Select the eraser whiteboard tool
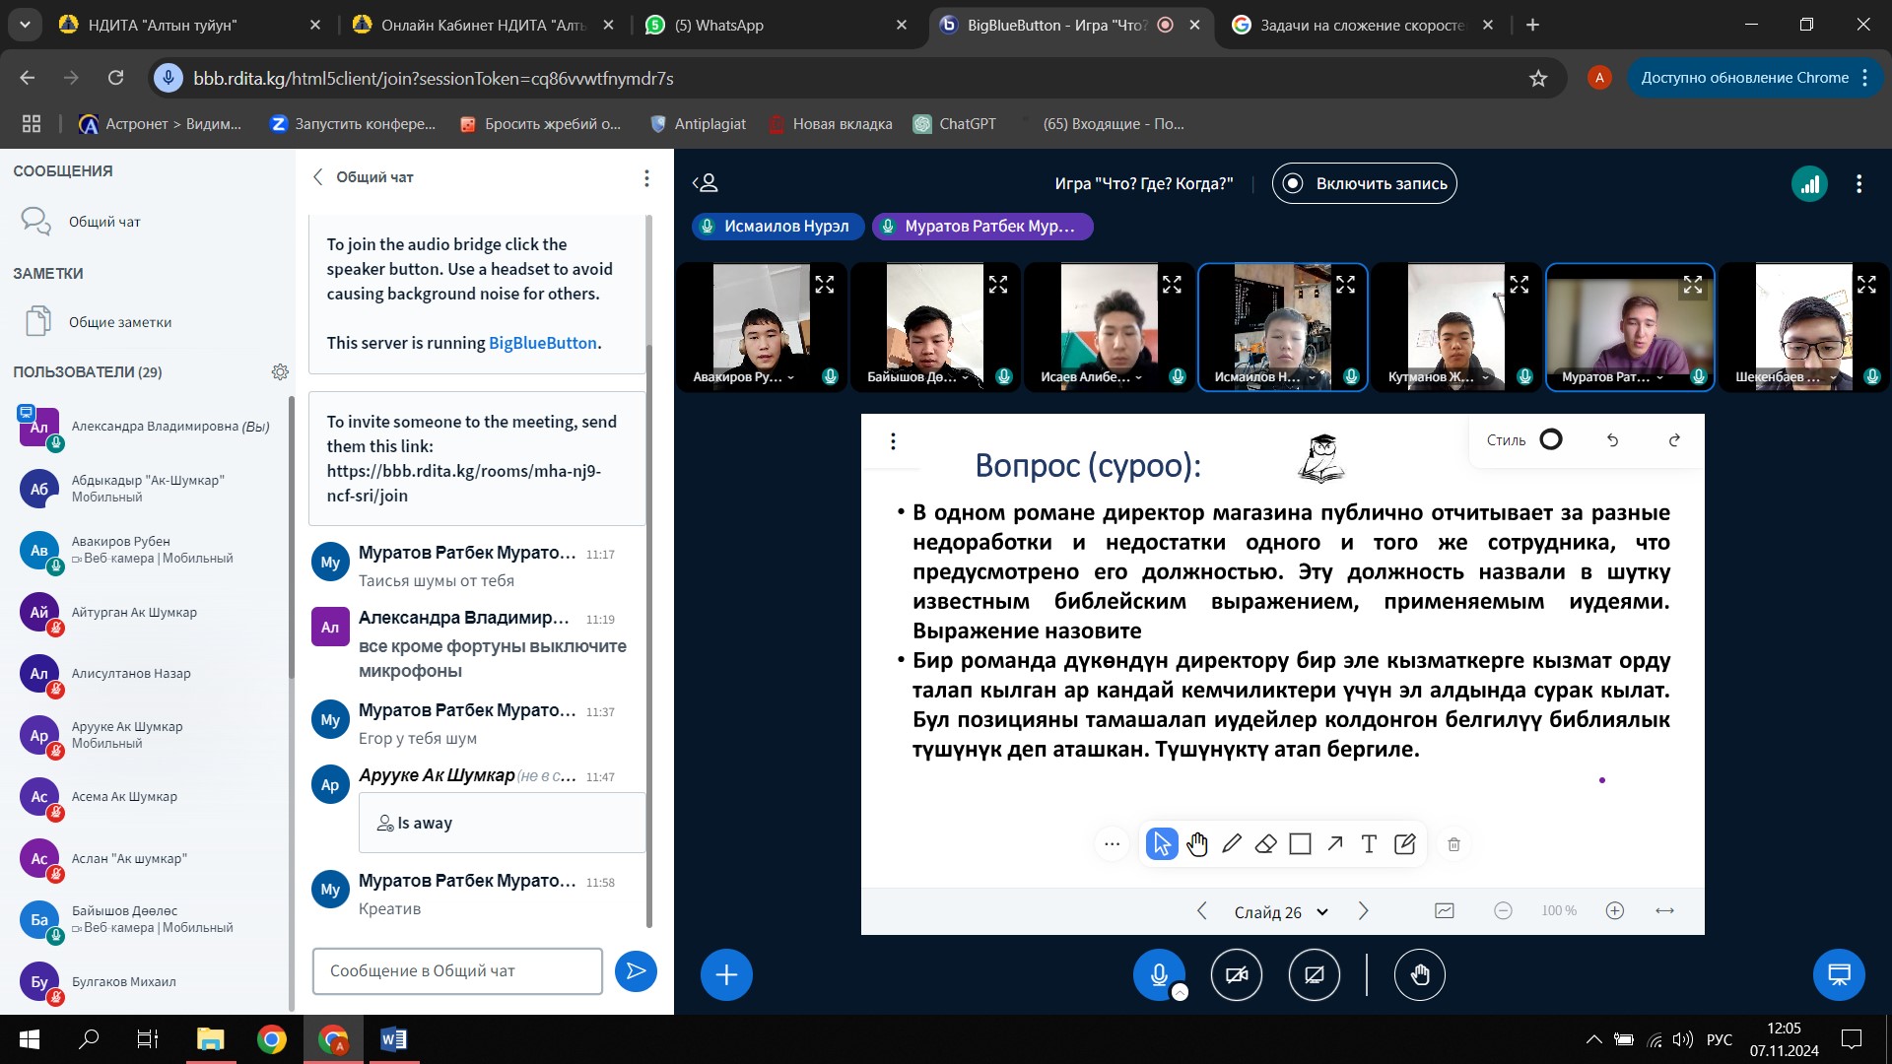 (x=1265, y=844)
